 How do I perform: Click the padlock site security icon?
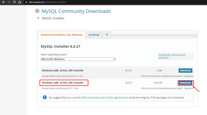[26, 2]
